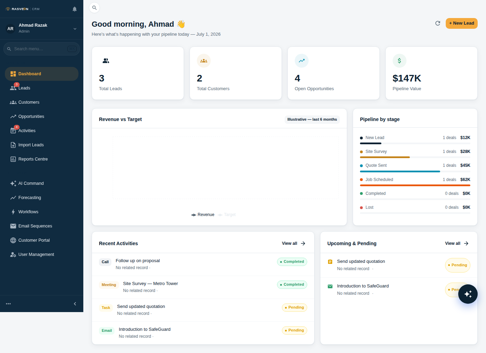Click the Site Survey pipeline stage row
Image resolution: width=486 pixels, height=353 pixels.
coord(415,154)
